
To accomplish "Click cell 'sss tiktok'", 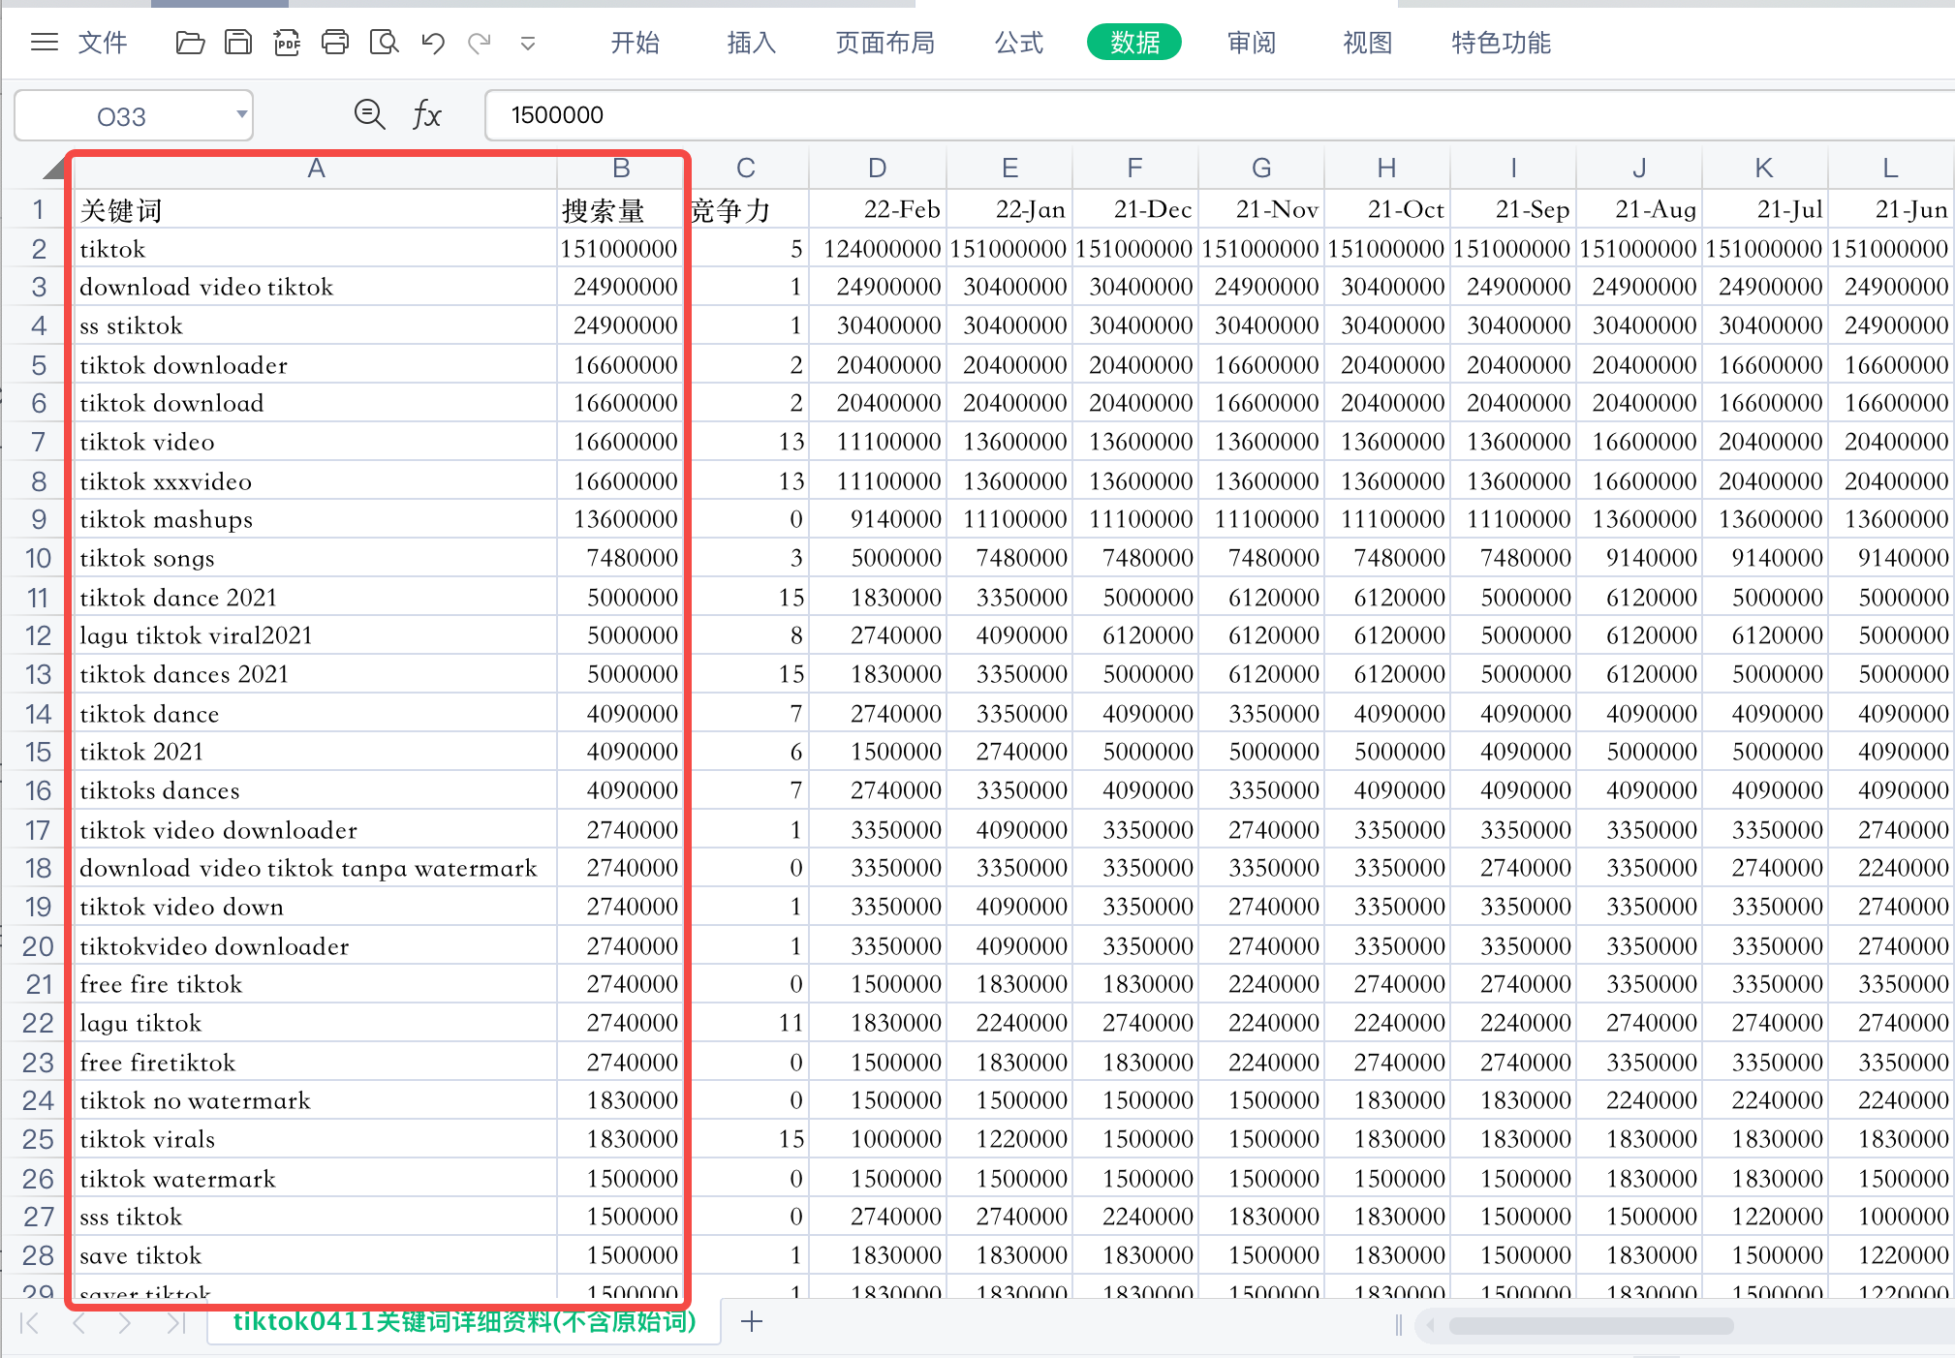I will 316,1218.
